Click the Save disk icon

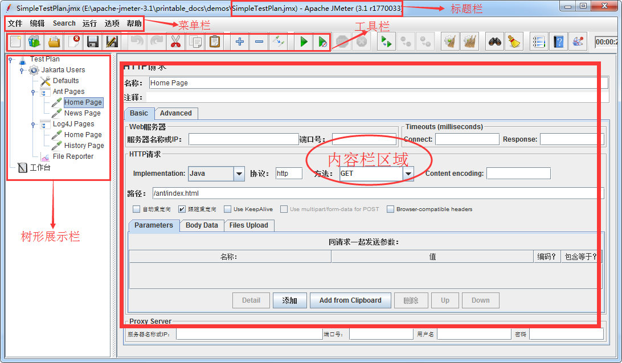(92, 42)
